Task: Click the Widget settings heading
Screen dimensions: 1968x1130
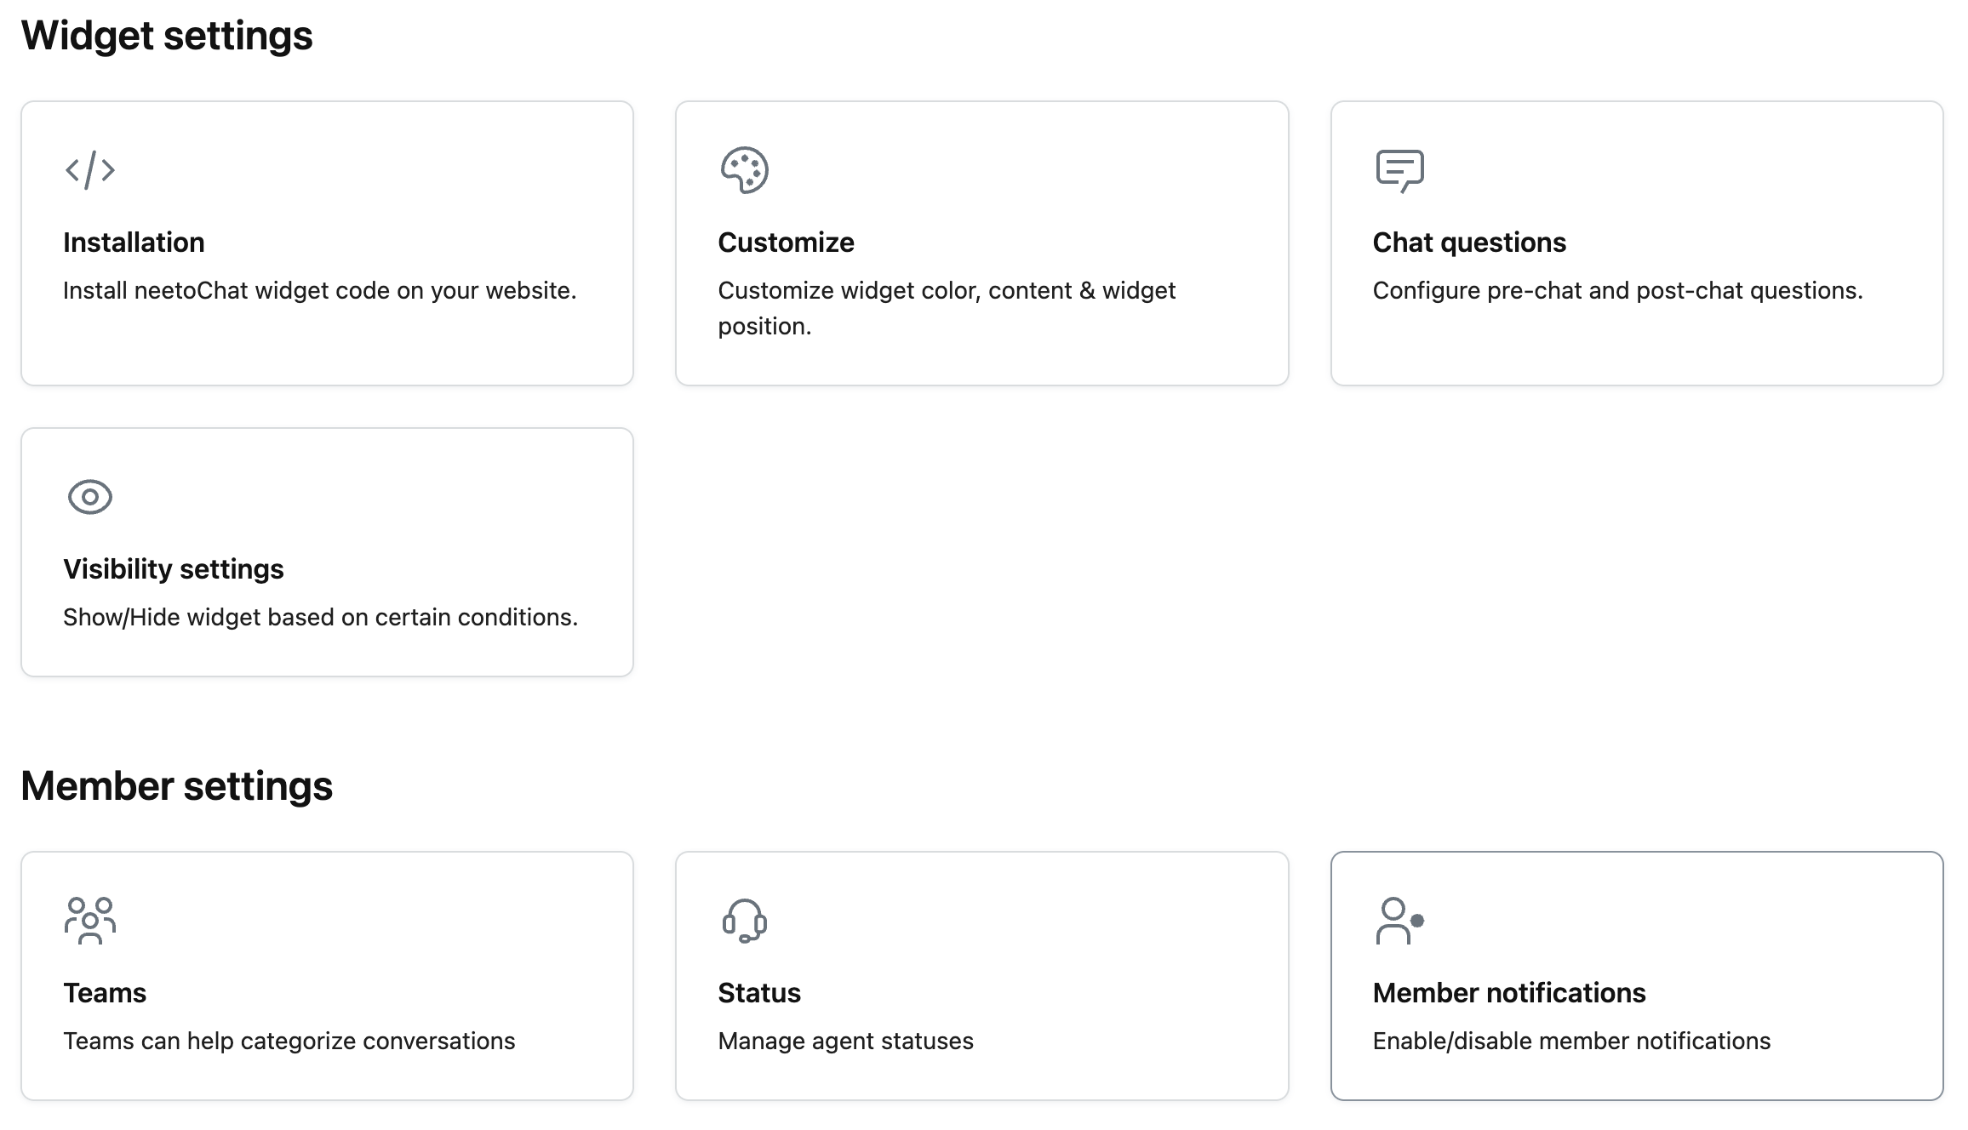Action: pos(168,36)
